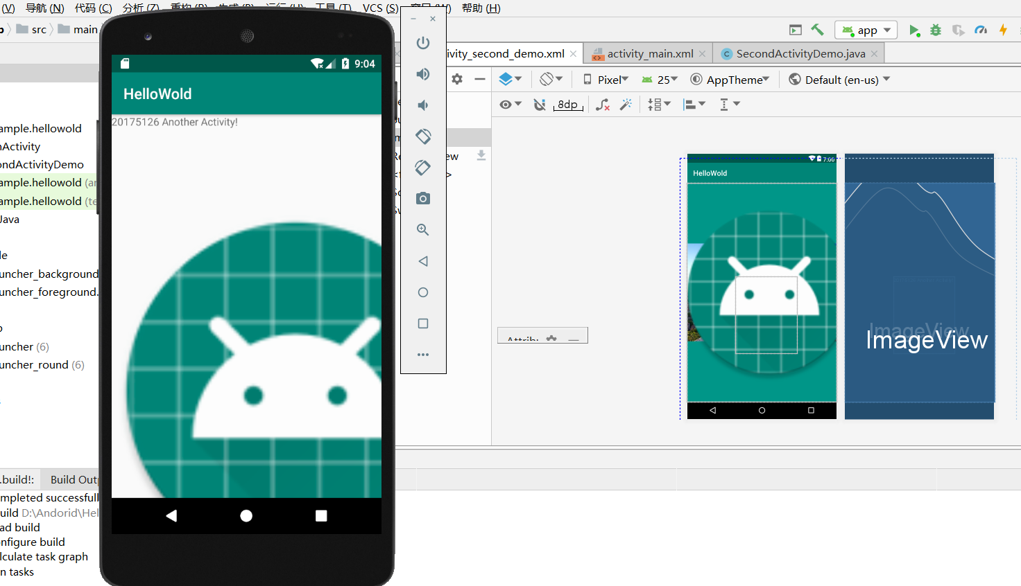This screenshot has width=1021, height=586.
Task: Click the Run with Coverage shield icon
Action: pos(958,30)
